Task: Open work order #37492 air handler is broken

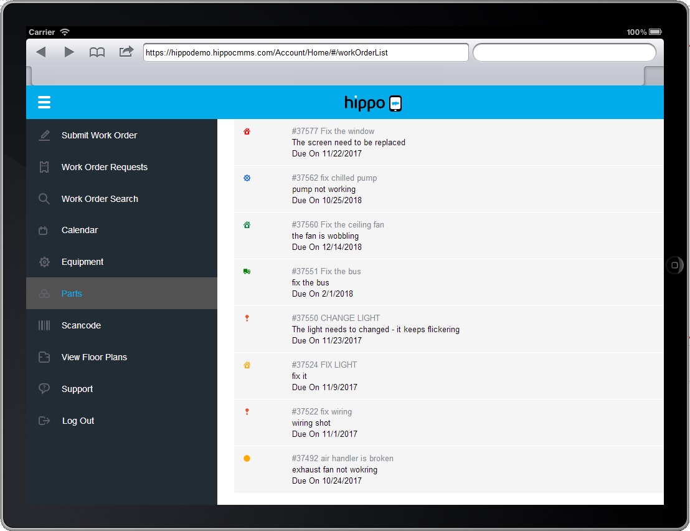Action: (449, 469)
